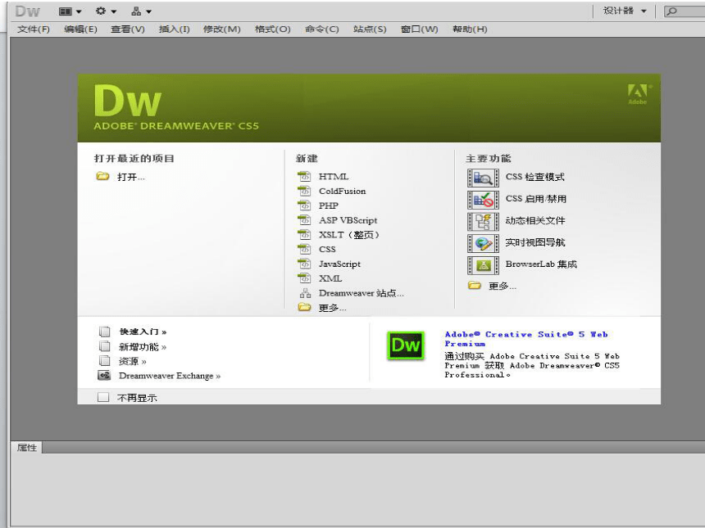Click the Dreamweaver 站点 site icon
Image resolution: width=705 pixels, height=528 pixels.
[305, 293]
